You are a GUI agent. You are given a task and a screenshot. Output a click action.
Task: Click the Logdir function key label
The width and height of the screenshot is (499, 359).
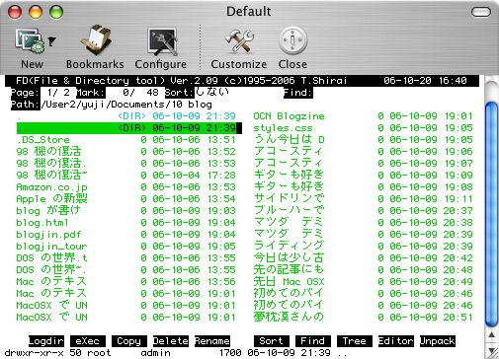pyautogui.click(x=46, y=341)
